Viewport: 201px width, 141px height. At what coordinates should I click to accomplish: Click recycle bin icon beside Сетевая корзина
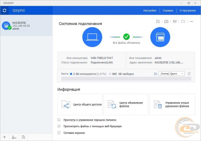tap(59, 133)
